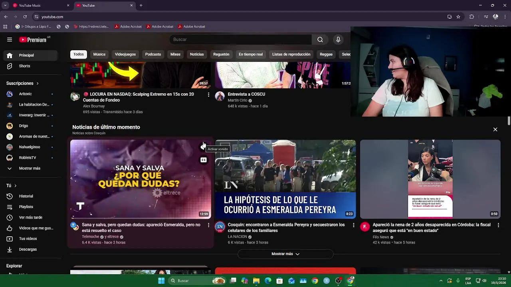Open the Nahuelginoo subscription channel
511x287 pixels.
click(x=31, y=147)
